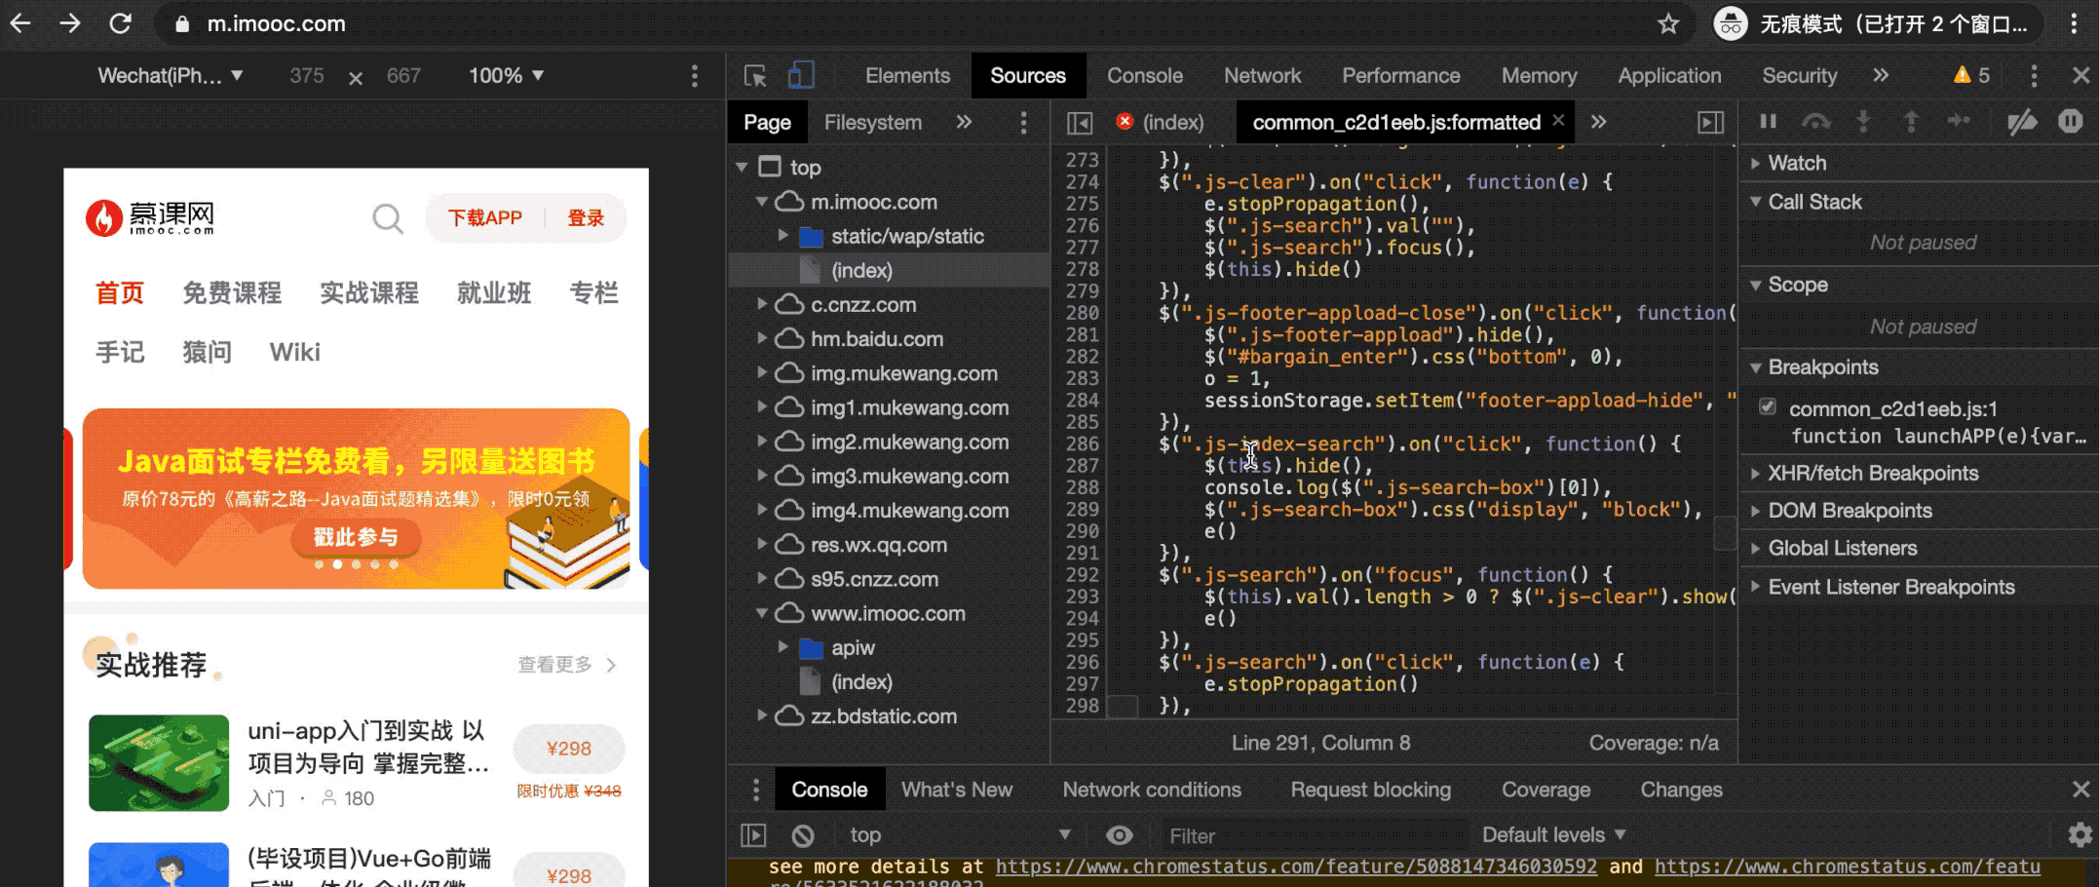Show more open source file tabs

click(1598, 122)
